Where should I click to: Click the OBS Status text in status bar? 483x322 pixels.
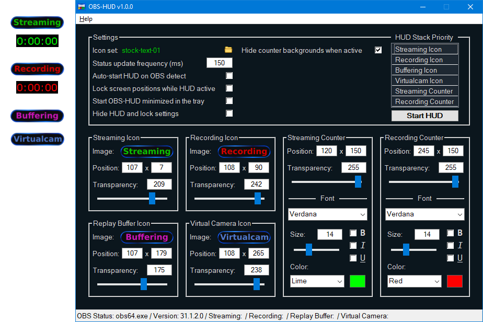233,316
